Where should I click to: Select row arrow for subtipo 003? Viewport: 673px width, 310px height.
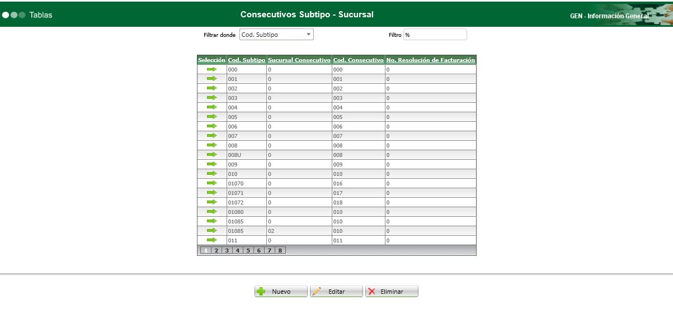[211, 98]
